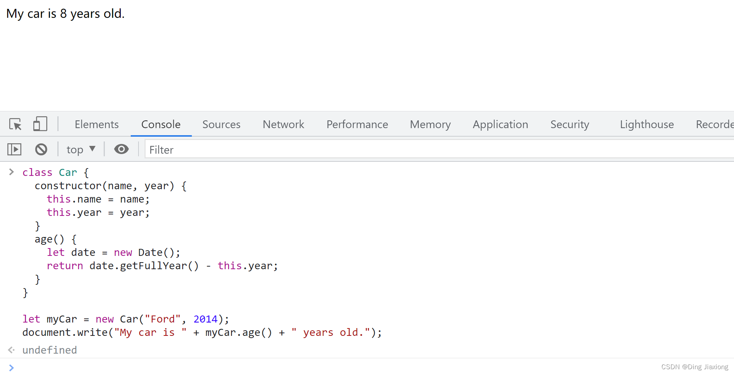
Task: Click the 'this.year = year;' line
Action: tap(98, 213)
